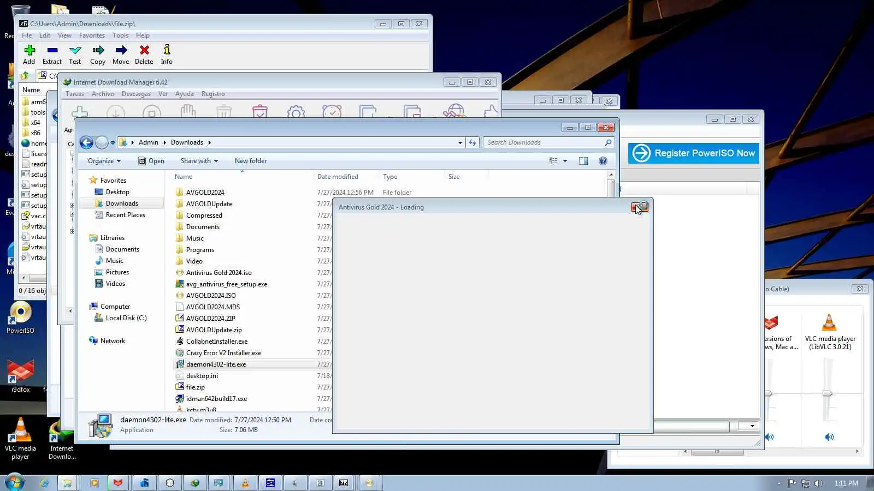
Task: Expand Downloads breadcrumb arrow in address bar
Action: (209, 143)
